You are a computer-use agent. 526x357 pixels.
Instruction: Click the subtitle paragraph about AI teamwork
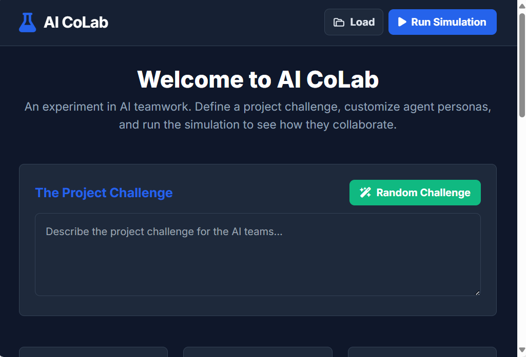point(258,116)
